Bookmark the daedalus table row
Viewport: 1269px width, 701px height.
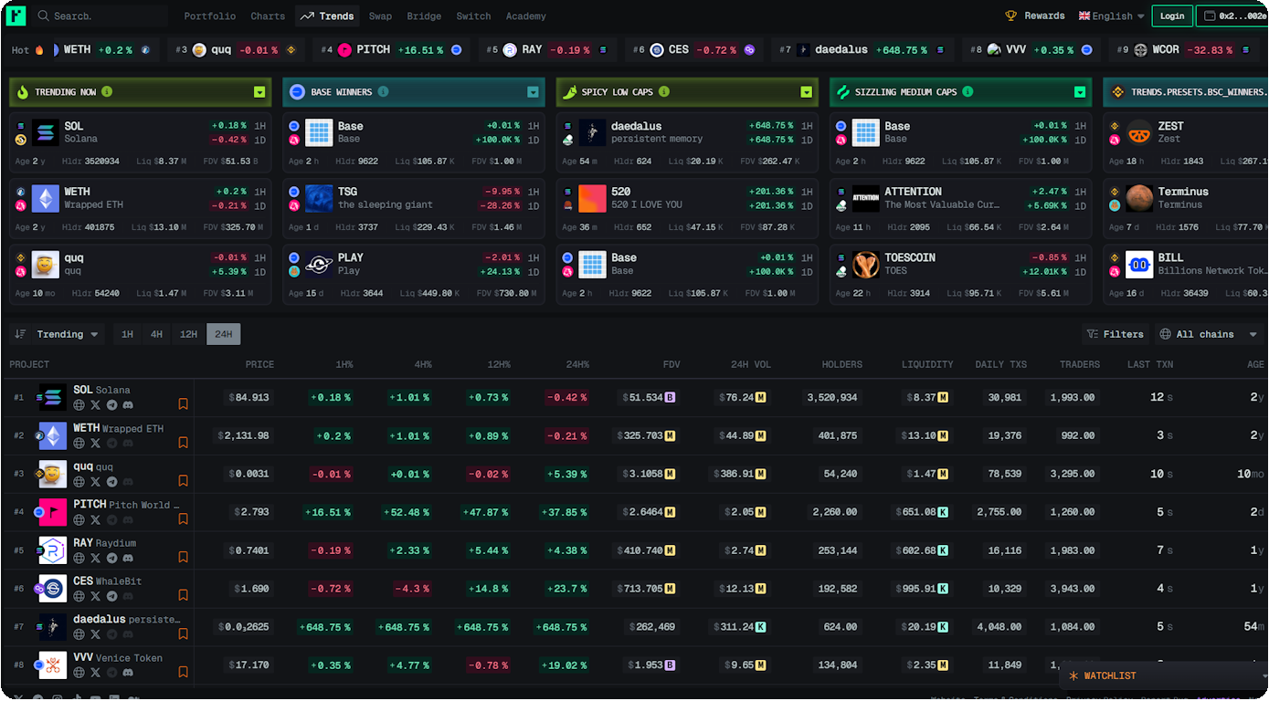(x=183, y=633)
